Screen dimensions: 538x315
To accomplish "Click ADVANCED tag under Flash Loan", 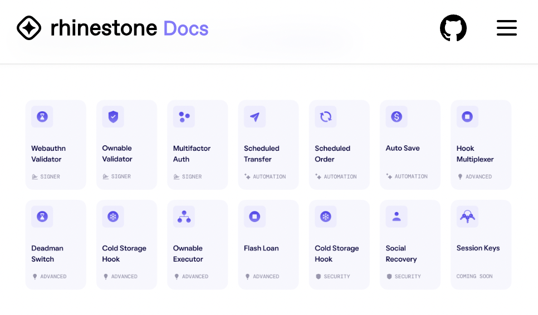I will point(262,277).
